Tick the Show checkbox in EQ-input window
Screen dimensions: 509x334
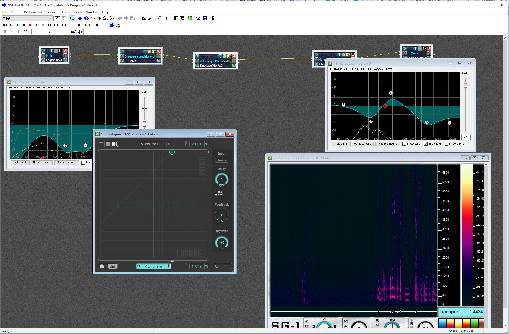[83, 163]
